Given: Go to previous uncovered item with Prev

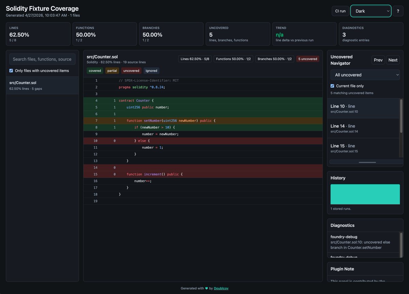Looking at the screenshot, I should pos(378,60).
